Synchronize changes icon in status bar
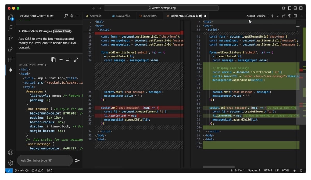 coord(27,171)
